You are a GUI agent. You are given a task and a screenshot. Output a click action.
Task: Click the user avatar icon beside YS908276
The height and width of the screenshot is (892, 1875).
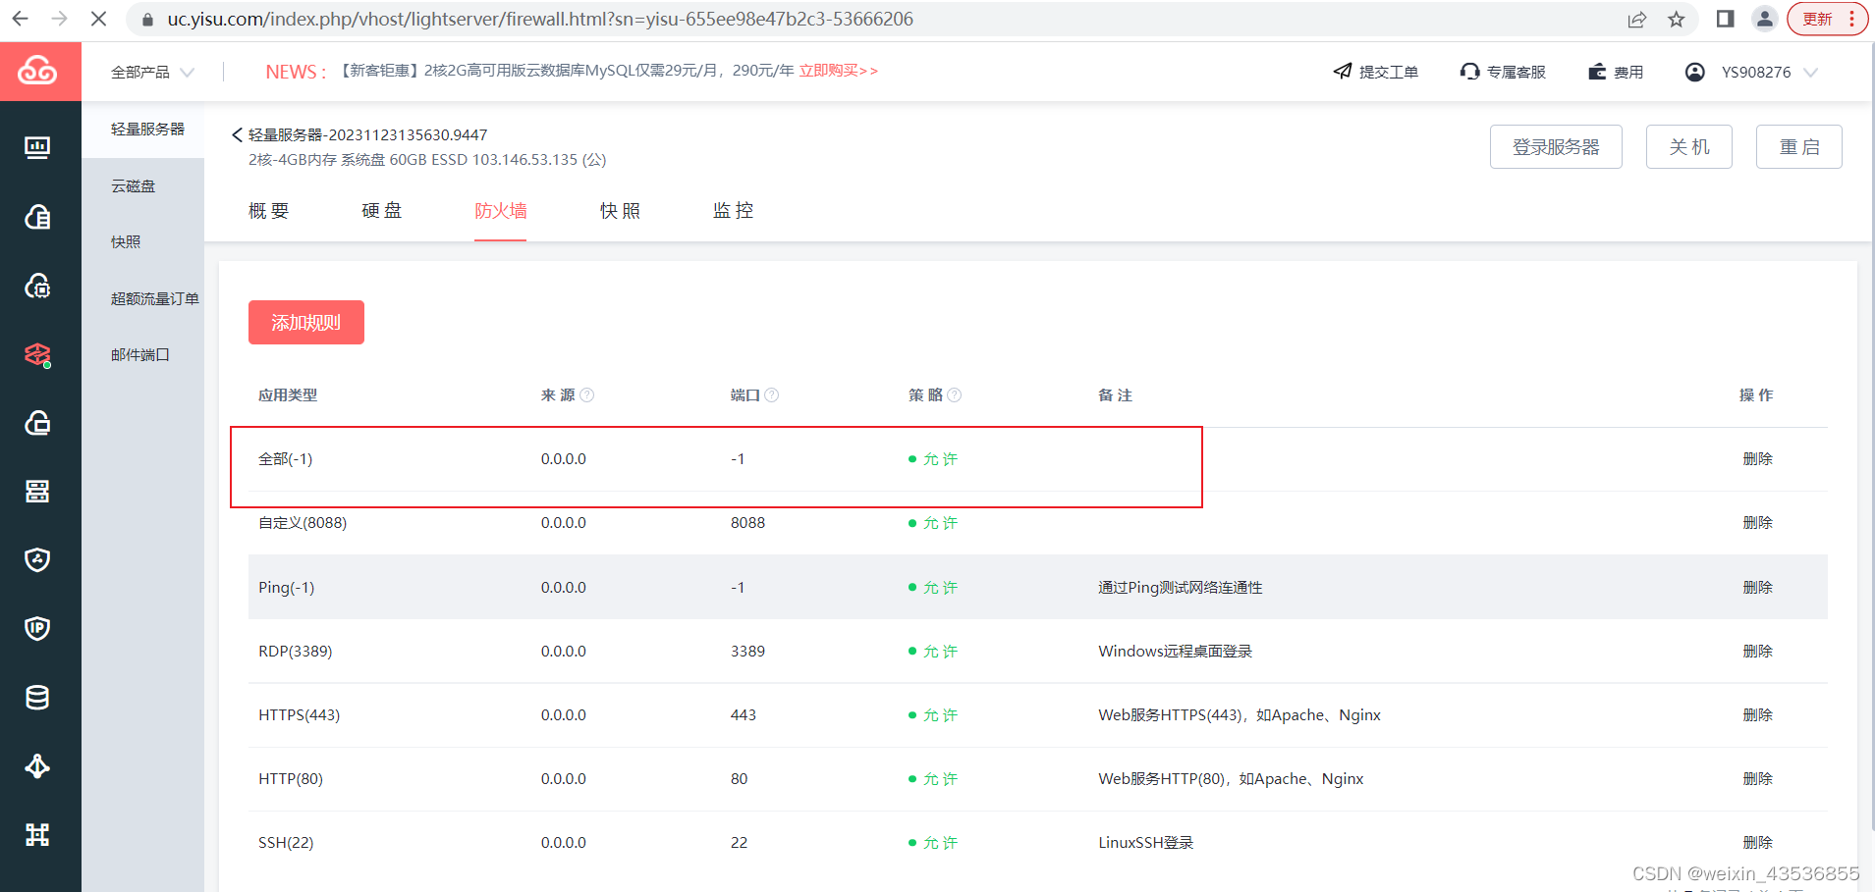pyautogui.click(x=1695, y=72)
